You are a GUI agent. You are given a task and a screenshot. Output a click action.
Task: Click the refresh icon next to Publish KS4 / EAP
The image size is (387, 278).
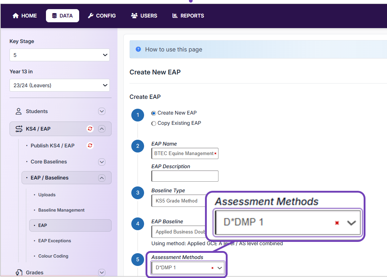[90, 146]
